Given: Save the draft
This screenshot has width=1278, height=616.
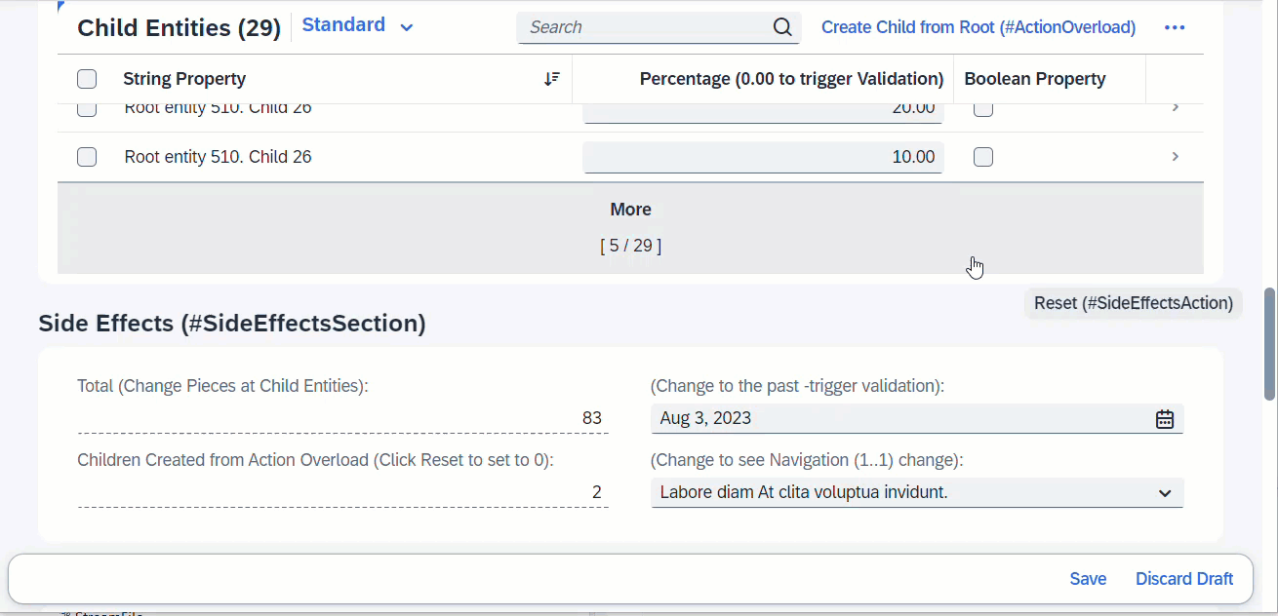Looking at the screenshot, I should click(1088, 579).
